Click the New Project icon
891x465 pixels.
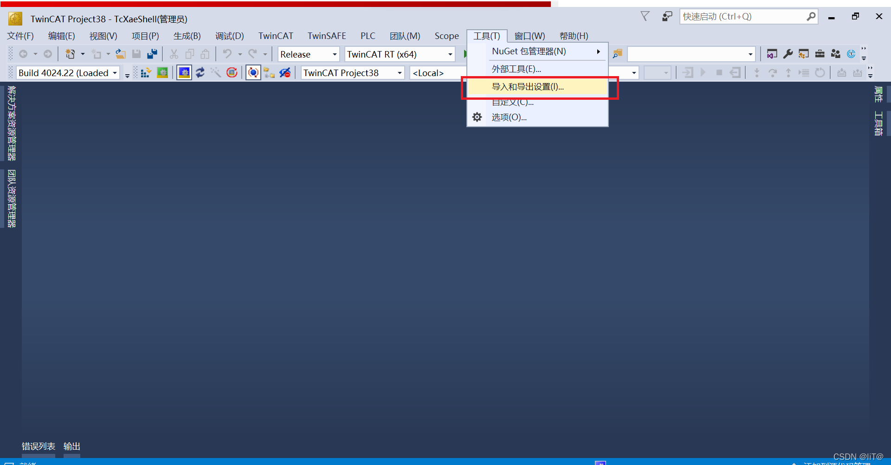click(70, 54)
